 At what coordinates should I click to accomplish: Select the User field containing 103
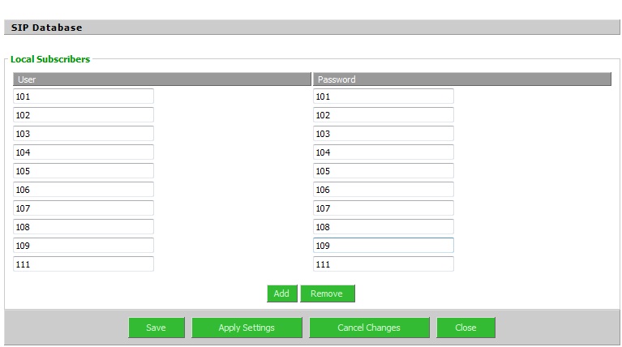click(84, 134)
